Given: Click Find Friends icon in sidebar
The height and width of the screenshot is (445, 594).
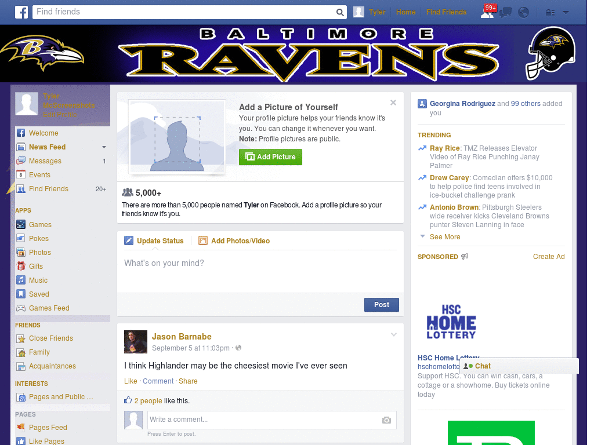Looking at the screenshot, I should click(x=21, y=189).
